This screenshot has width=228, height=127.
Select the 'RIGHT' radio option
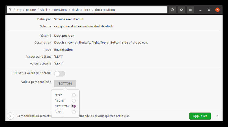tap(74, 101)
